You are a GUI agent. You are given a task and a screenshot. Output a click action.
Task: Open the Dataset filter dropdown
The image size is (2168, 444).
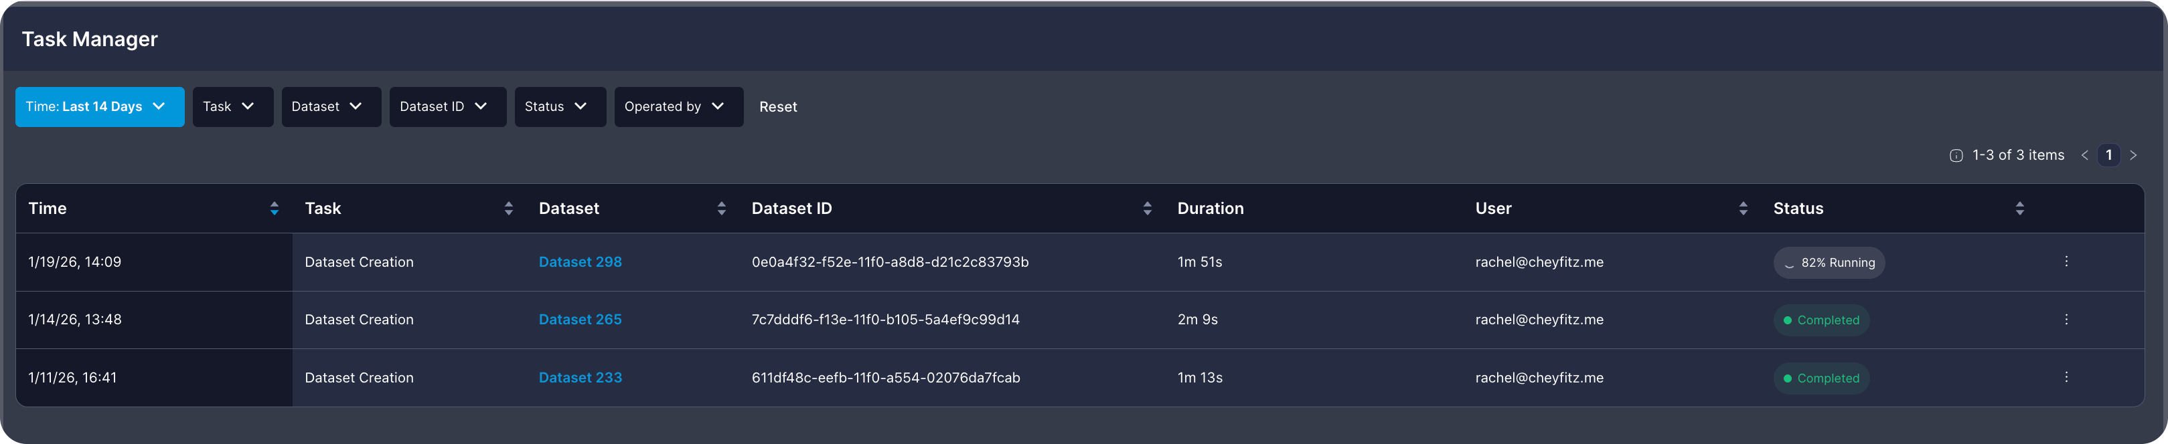[x=331, y=107]
